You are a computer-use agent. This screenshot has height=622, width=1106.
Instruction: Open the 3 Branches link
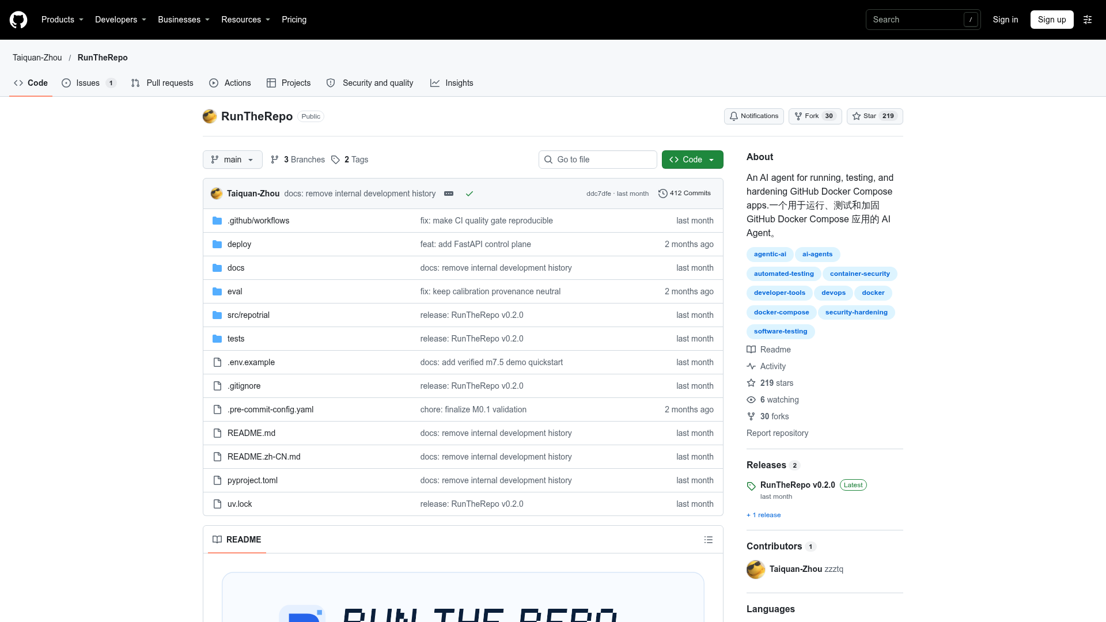tap(298, 160)
